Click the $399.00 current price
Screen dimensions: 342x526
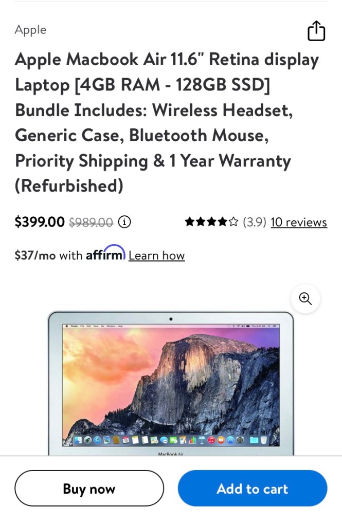[40, 222]
